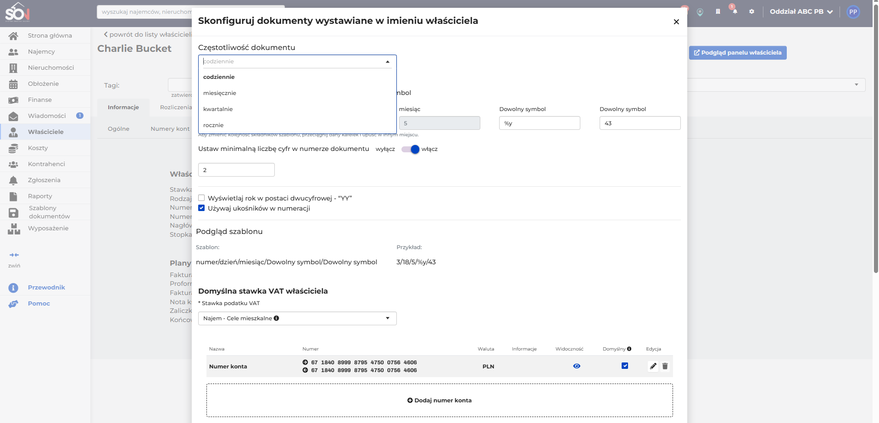Open Raporty document icon
Screen dimensions: 879x423
point(13,196)
